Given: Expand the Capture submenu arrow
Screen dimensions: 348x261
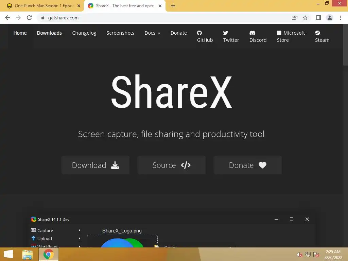Looking at the screenshot, I should pyautogui.click(x=80, y=230).
